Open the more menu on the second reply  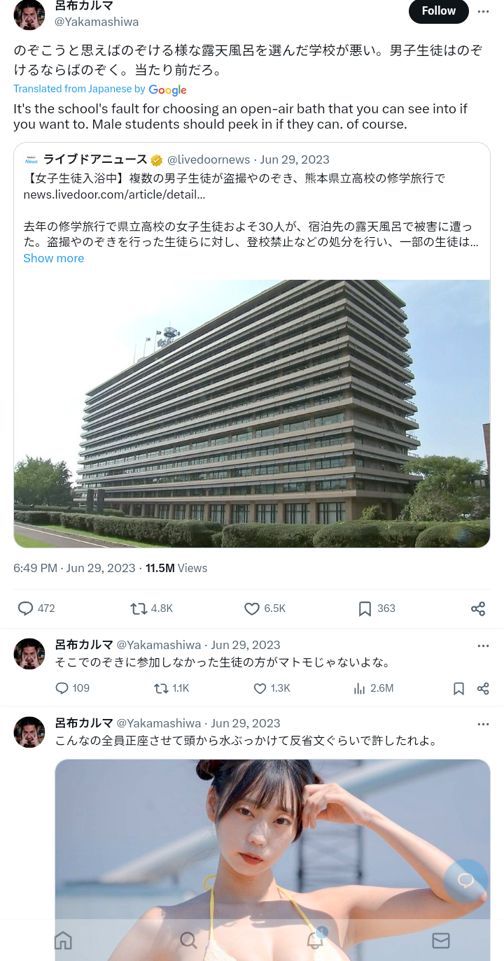coord(483,724)
